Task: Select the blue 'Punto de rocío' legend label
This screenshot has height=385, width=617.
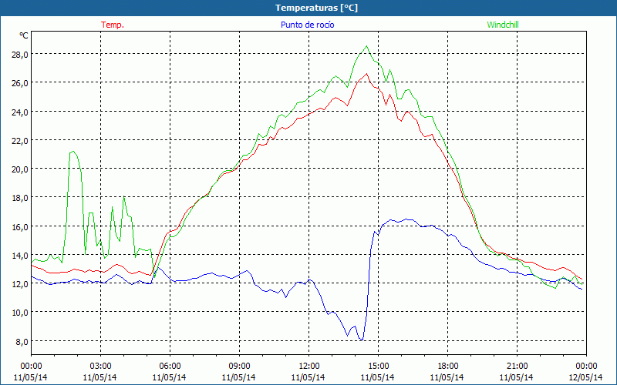Action: pos(307,25)
